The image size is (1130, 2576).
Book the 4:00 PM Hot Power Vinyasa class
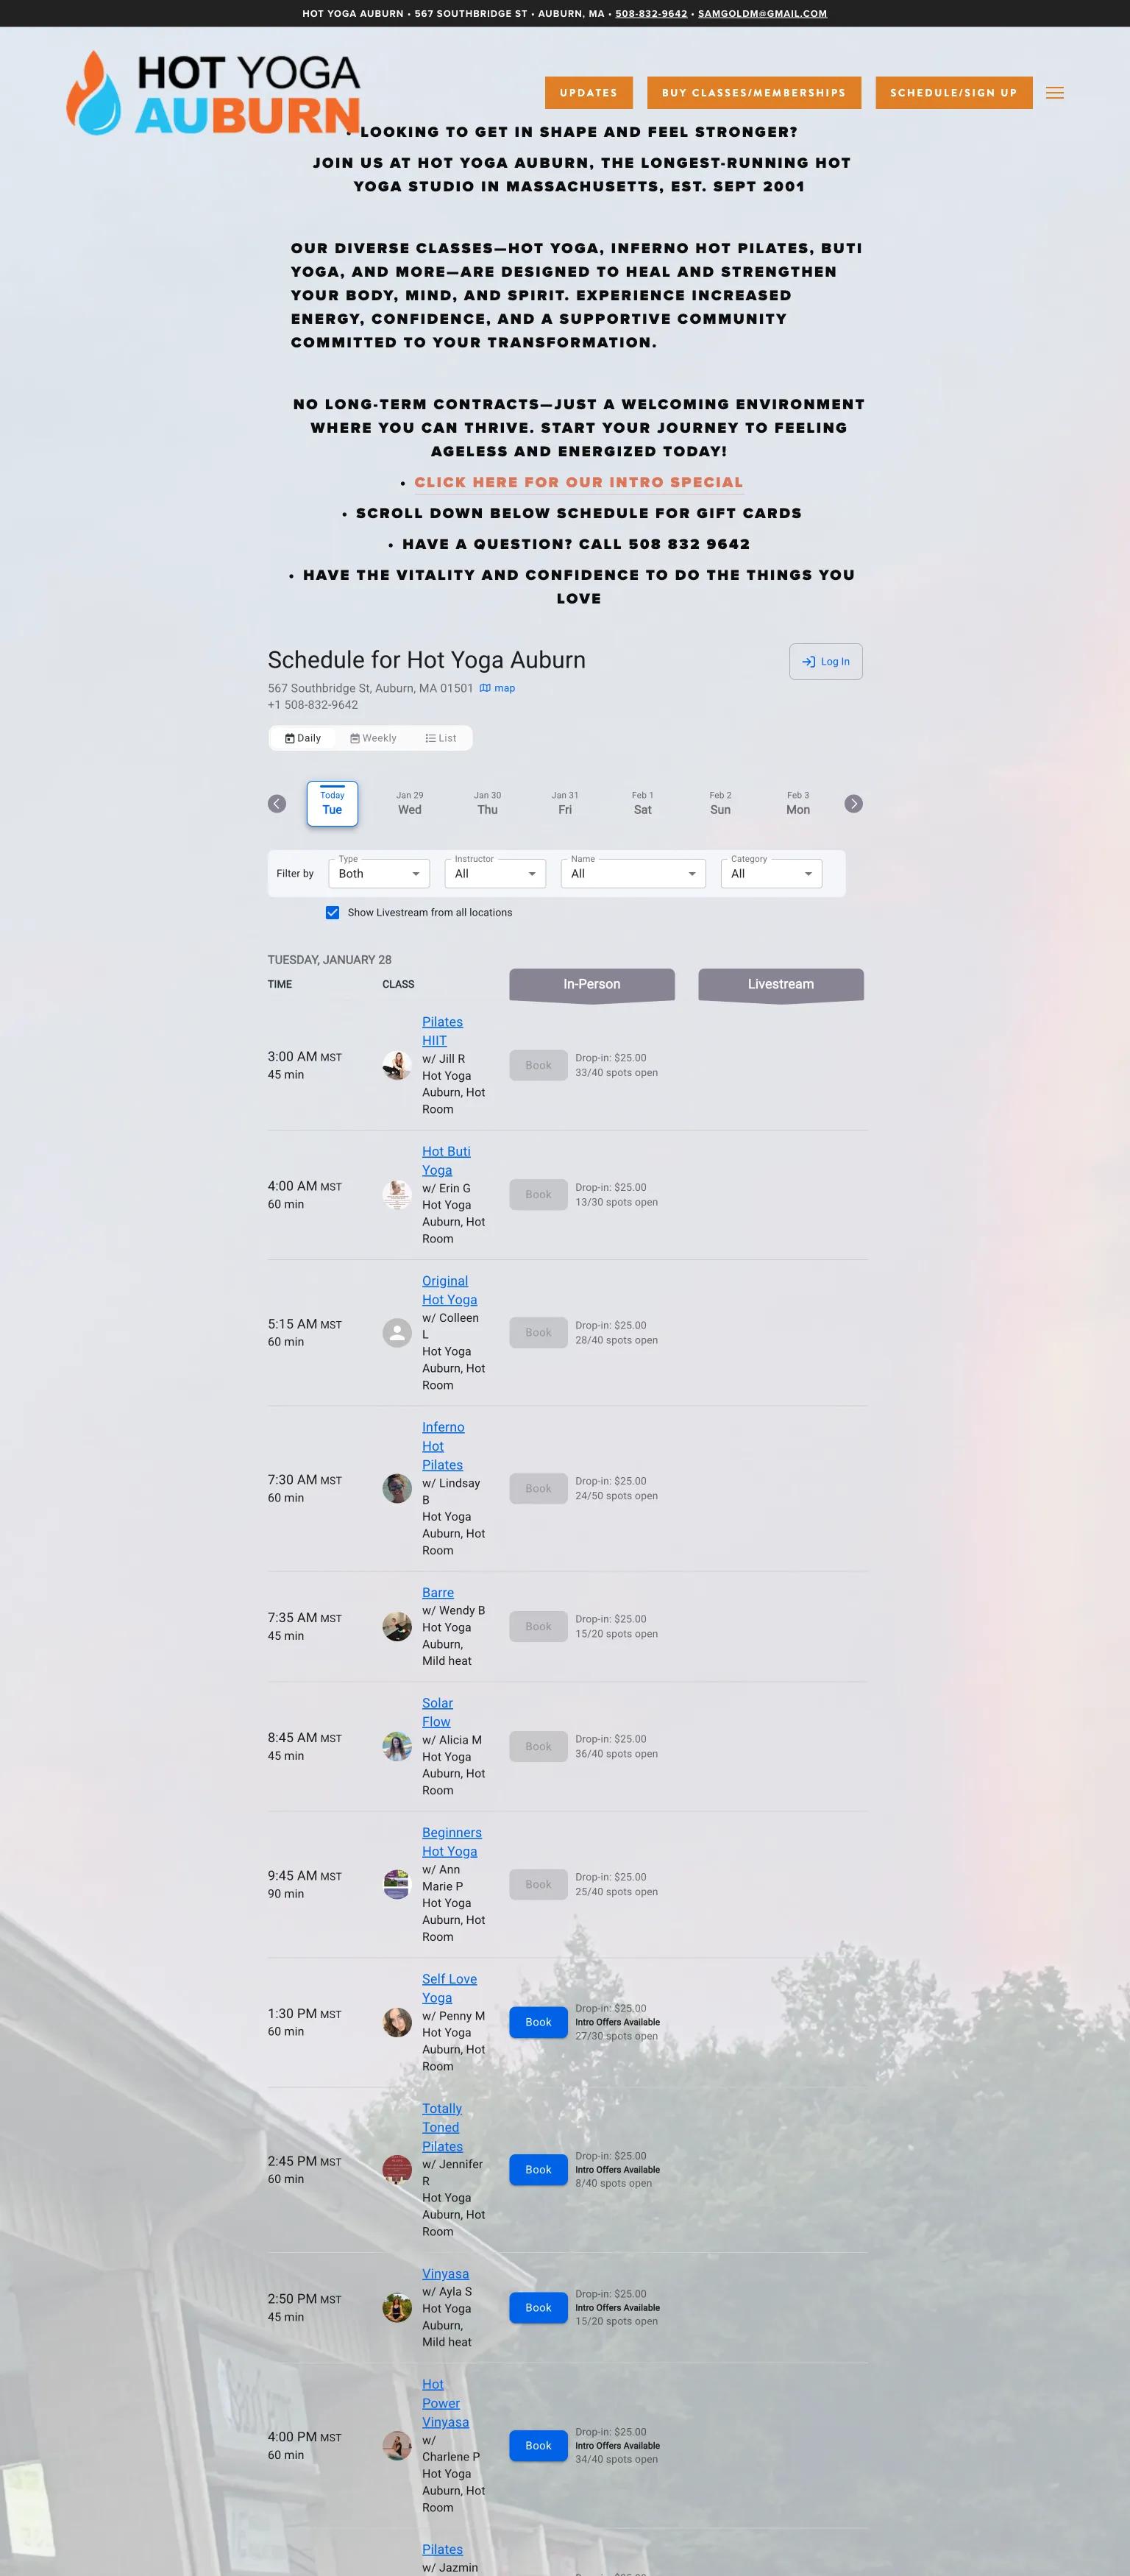pyautogui.click(x=538, y=2446)
